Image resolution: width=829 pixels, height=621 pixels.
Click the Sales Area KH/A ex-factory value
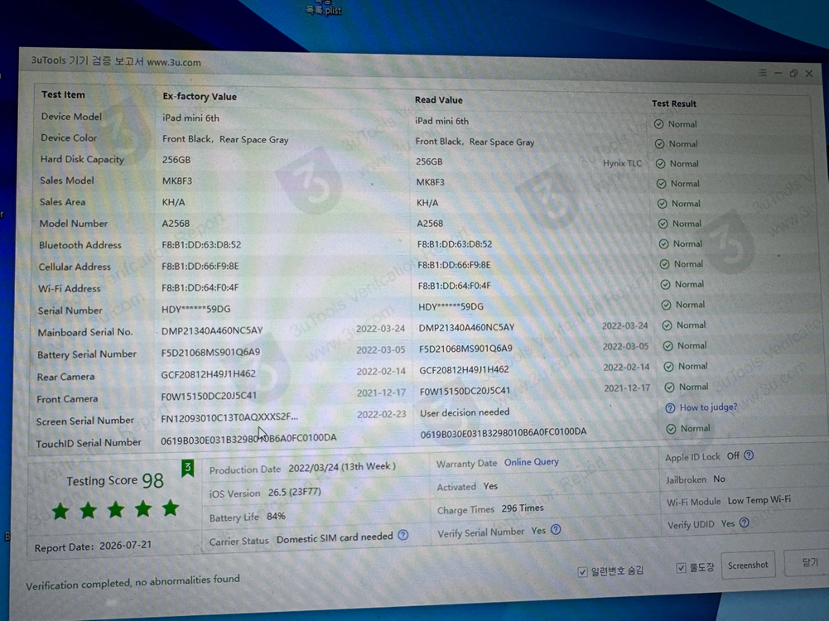(173, 202)
